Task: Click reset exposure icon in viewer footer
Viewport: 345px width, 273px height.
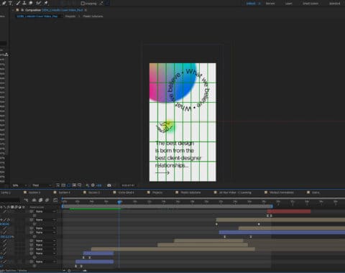Action: [x=93, y=185]
